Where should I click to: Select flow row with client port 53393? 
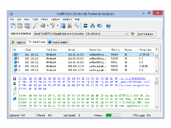pos(83,70)
